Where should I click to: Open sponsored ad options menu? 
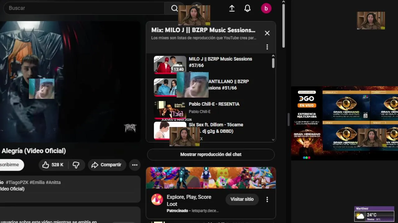pyautogui.click(x=267, y=199)
